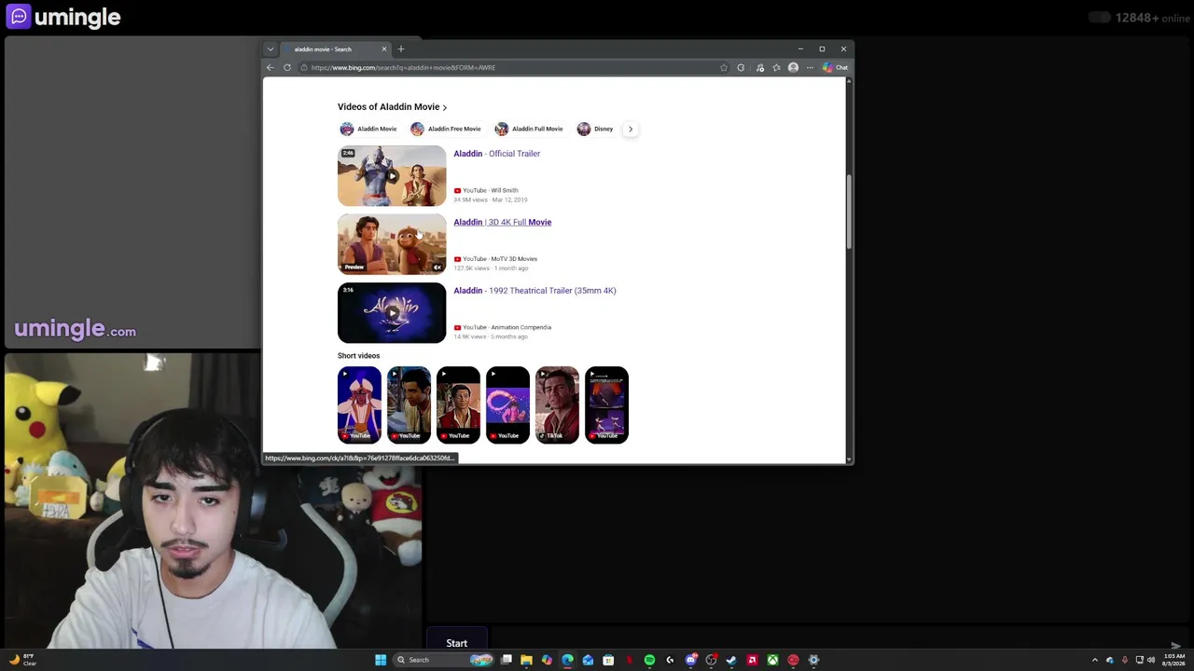Open Discord from taskbar
The width and height of the screenshot is (1194, 671).
point(690,660)
